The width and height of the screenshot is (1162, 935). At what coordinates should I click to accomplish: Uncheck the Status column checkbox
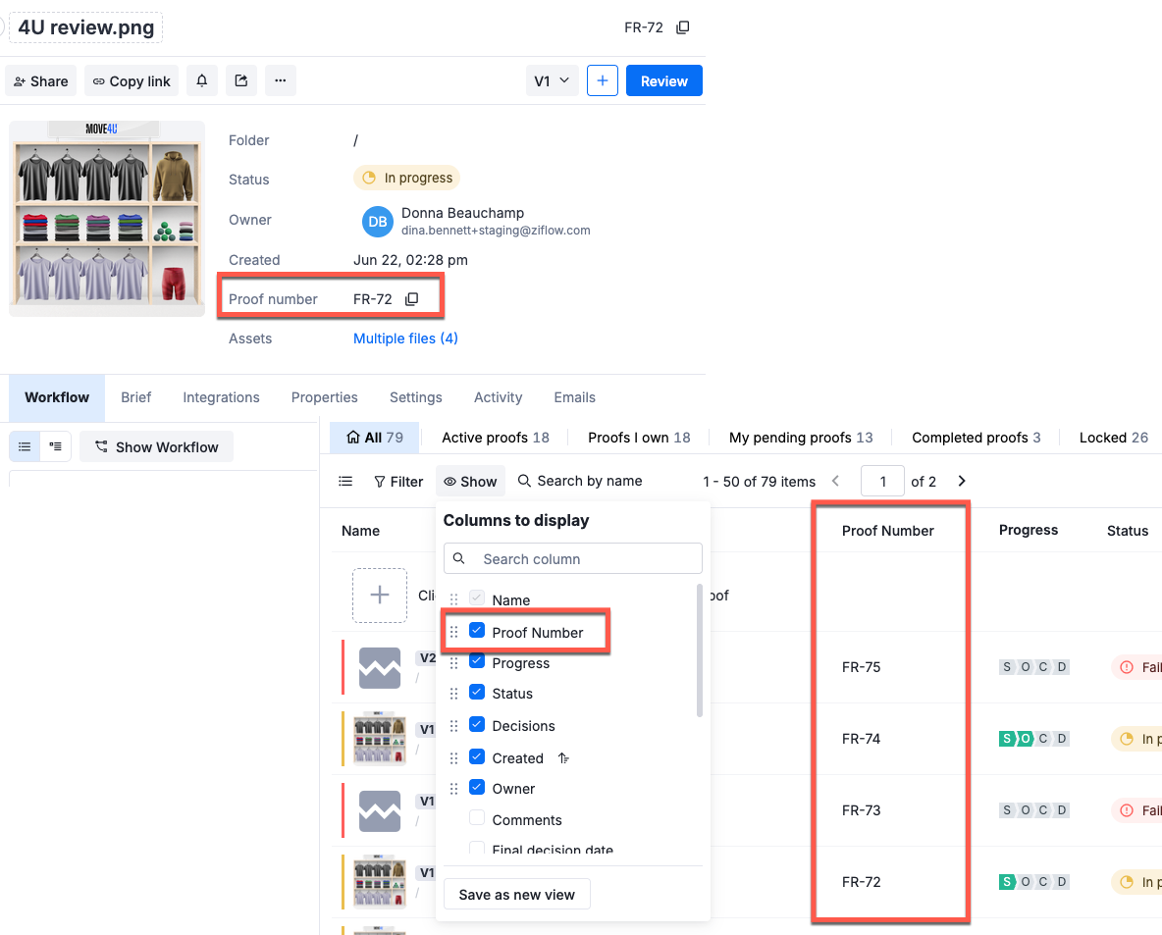[477, 692]
